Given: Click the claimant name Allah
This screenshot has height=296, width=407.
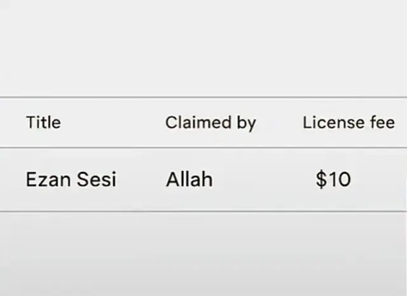Looking at the screenshot, I should click(190, 180).
